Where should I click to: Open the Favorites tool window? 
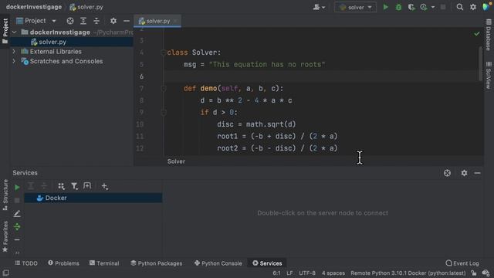5,236
